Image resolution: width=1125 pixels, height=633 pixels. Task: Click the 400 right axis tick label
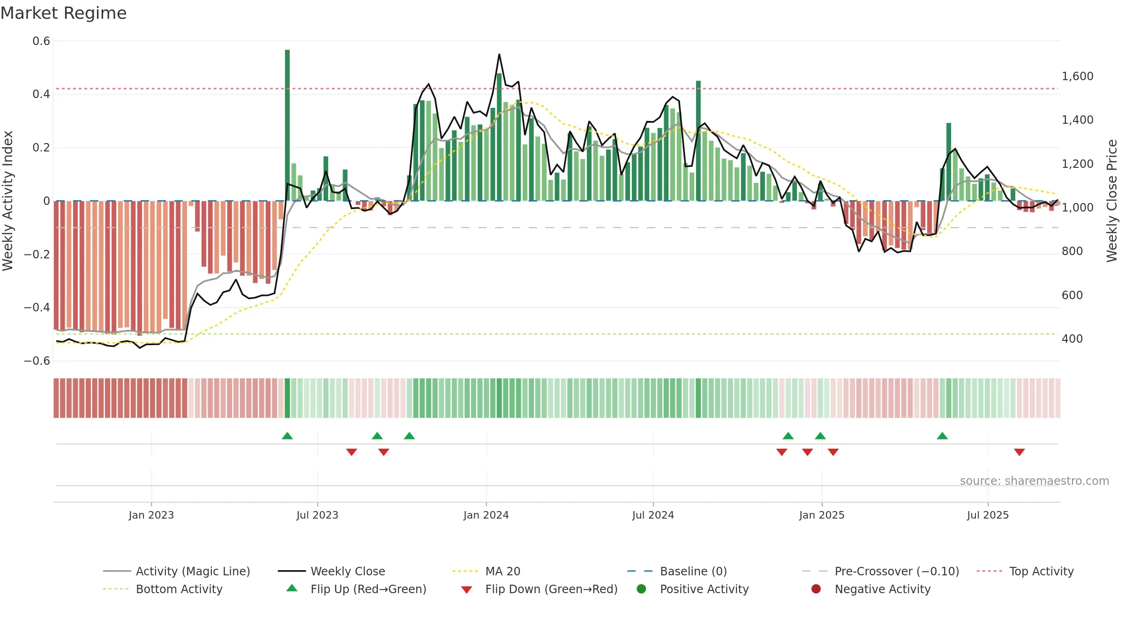(x=1072, y=339)
